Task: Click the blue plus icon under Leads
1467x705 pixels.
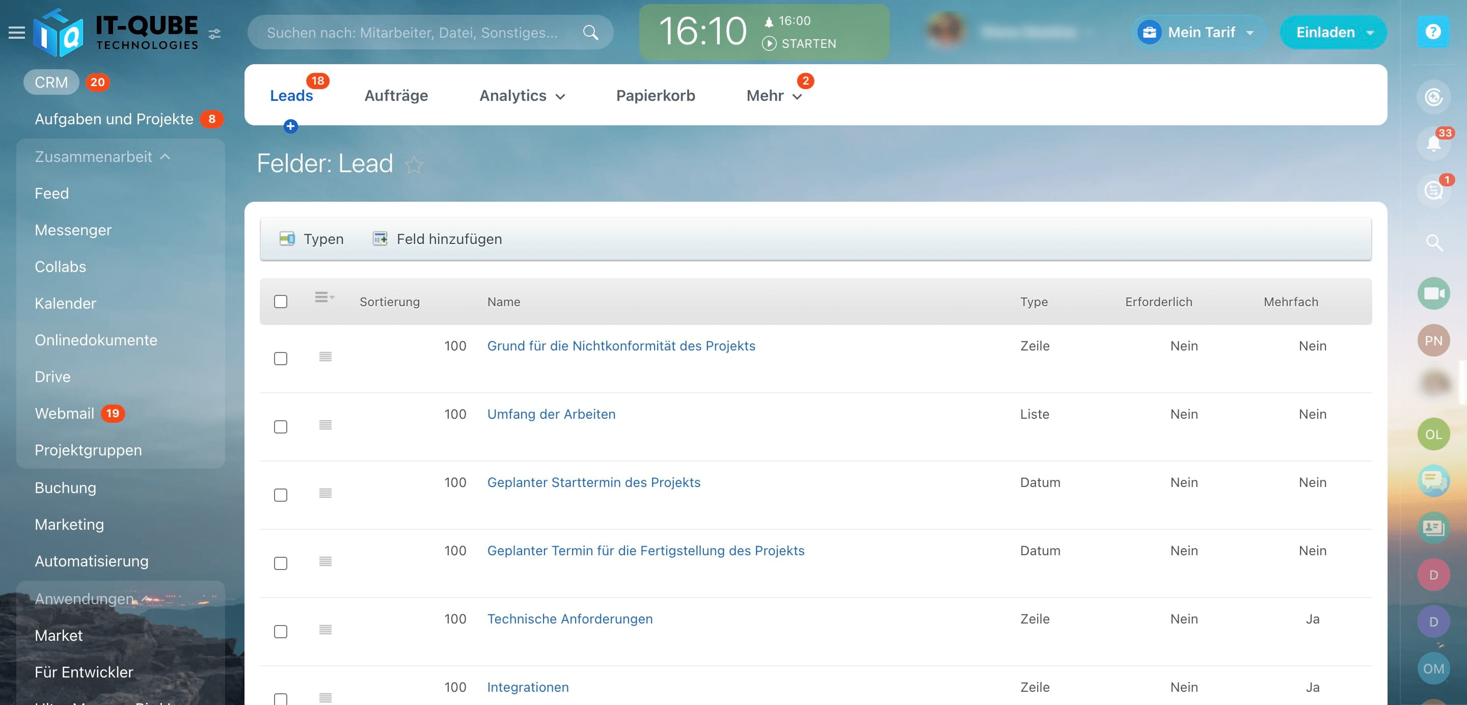Action: (x=290, y=126)
